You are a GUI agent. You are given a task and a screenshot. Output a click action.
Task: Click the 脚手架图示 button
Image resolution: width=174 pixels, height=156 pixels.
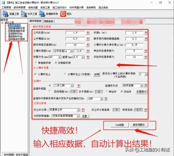139,125
